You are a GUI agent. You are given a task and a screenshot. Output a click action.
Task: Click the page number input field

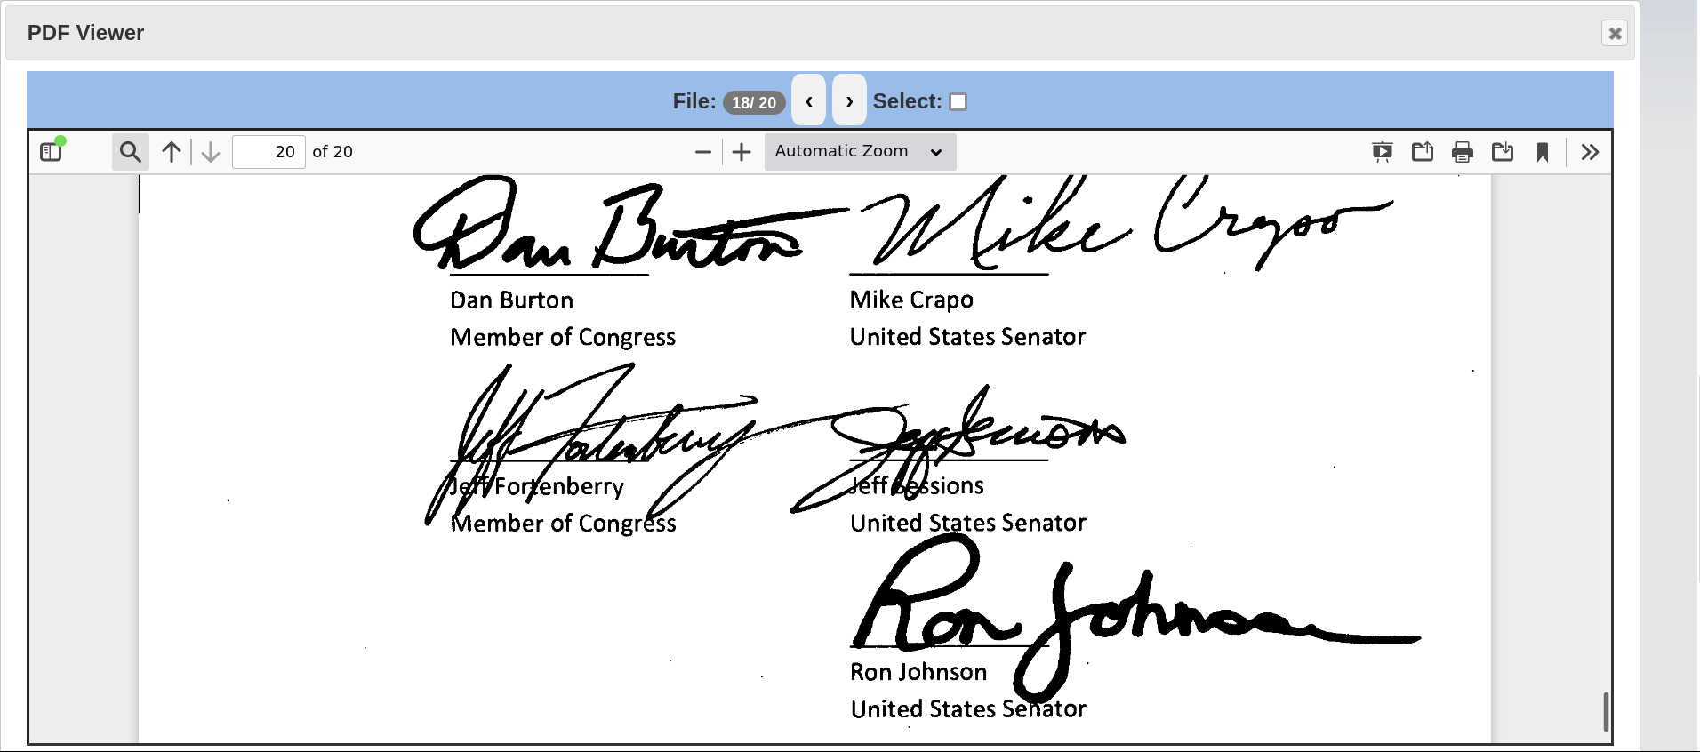tap(269, 152)
